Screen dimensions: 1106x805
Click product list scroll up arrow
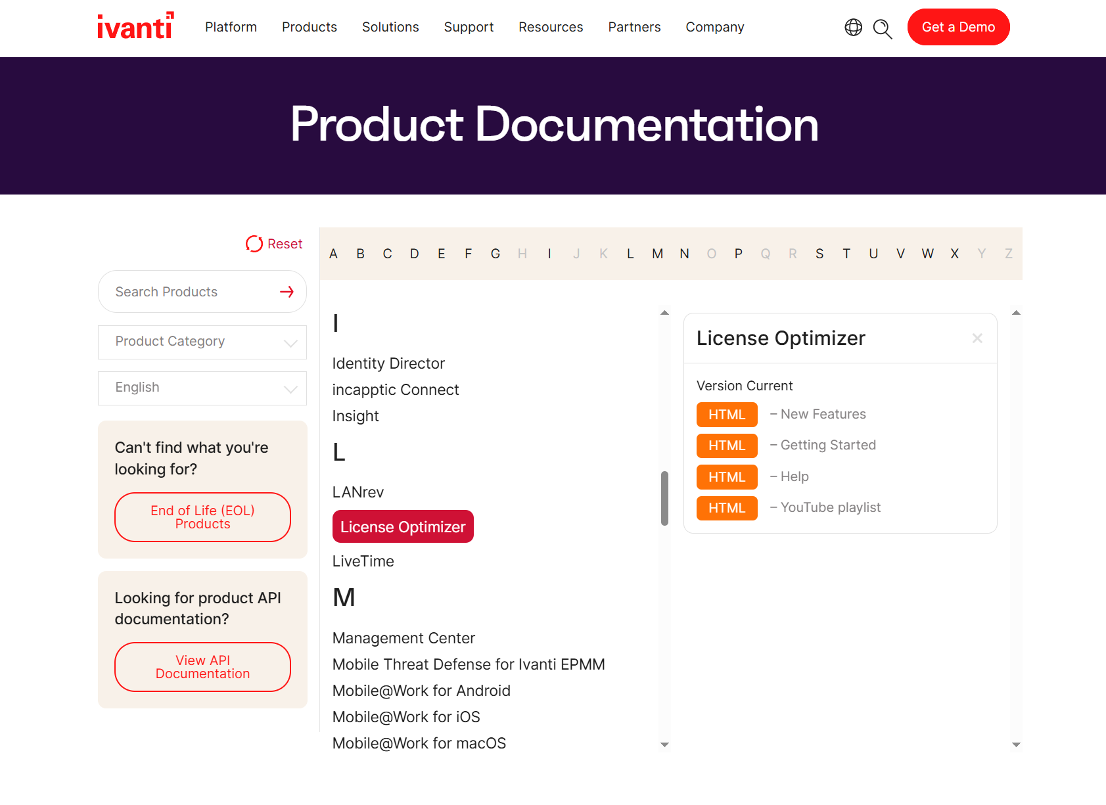(664, 313)
